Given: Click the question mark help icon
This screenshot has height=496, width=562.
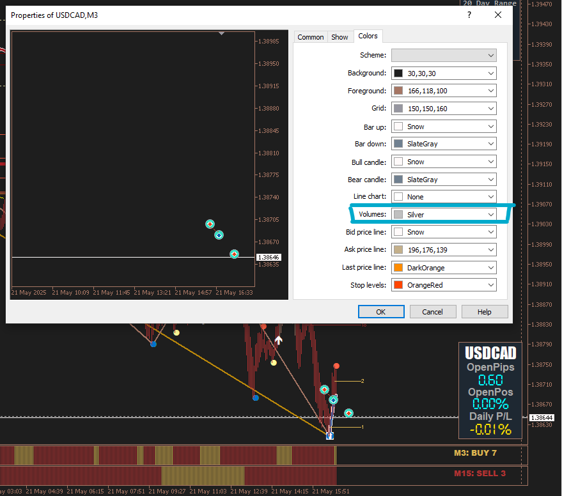Looking at the screenshot, I should click(469, 15).
